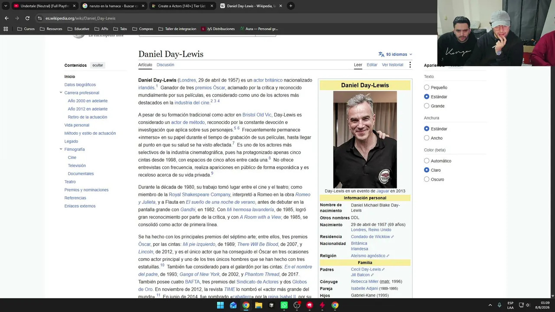Select the Automático color option
This screenshot has width=555, height=312.
(x=427, y=161)
